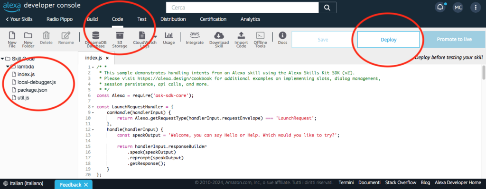
Task: Click the Usage chart icon
Action: (x=168, y=36)
